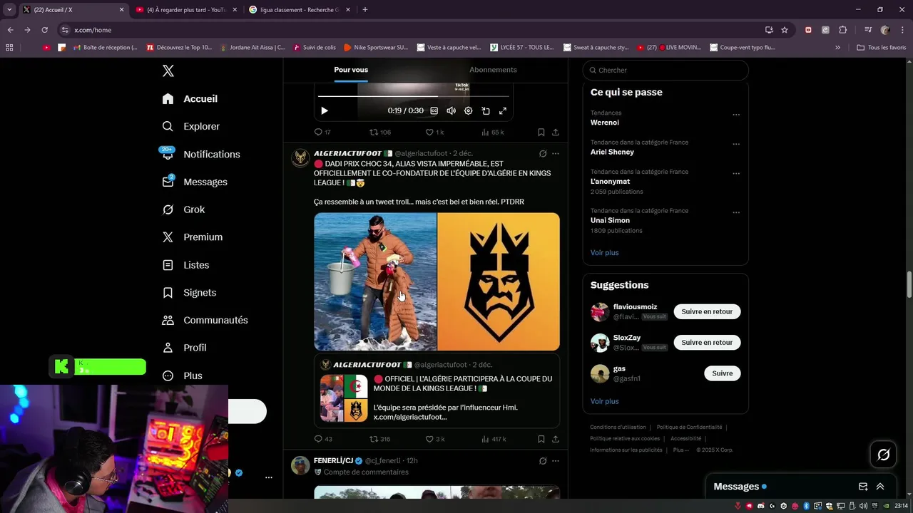This screenshot has height=513, width=913.
Task: Open options for Werenoi trend
Action: pyautogui.click(x=736, y=115)
